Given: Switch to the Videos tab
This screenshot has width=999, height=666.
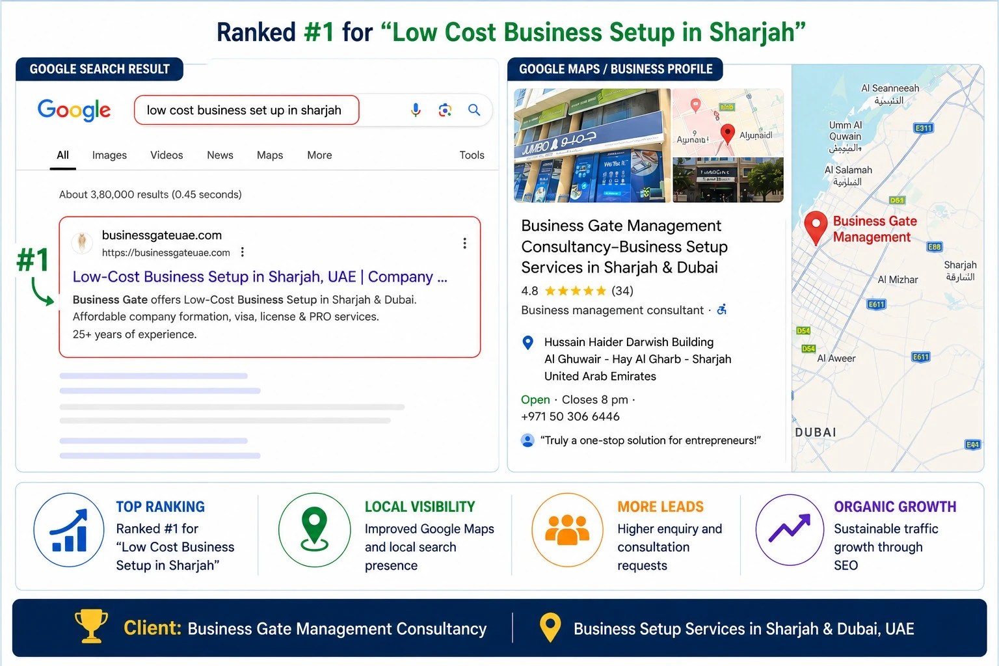Looking at the screenshot, I should tap(166, 155).
